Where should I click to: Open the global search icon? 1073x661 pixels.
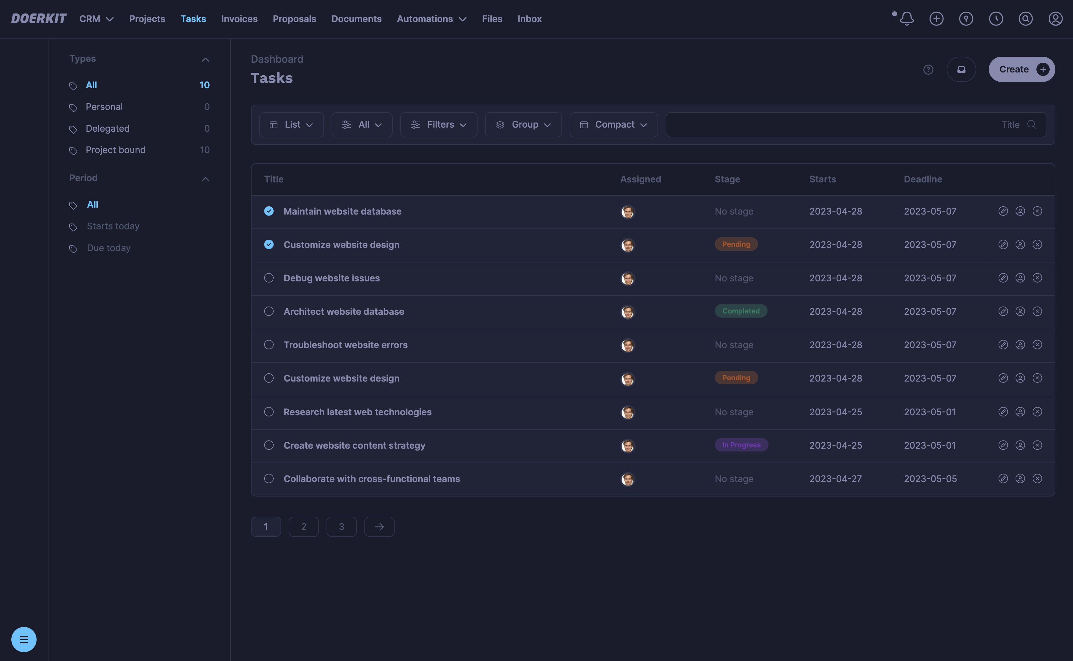[x=1025, y=19]
